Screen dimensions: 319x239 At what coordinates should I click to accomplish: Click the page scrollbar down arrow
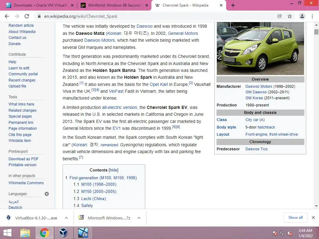coord(316,206)
